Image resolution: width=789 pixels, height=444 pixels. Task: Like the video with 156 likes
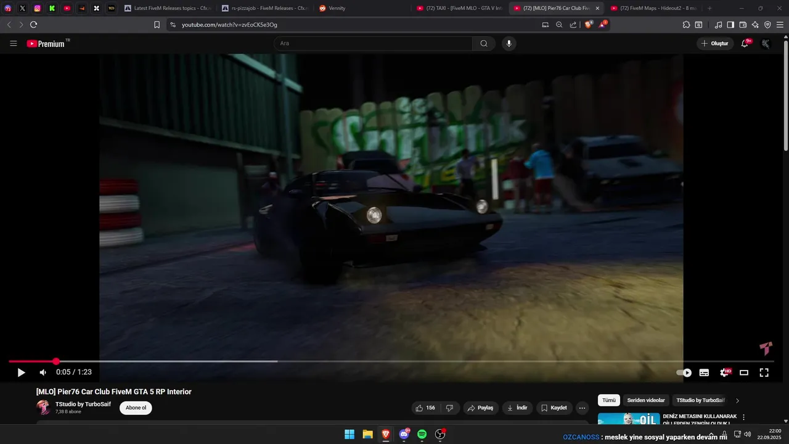click(x=425, y=408)
